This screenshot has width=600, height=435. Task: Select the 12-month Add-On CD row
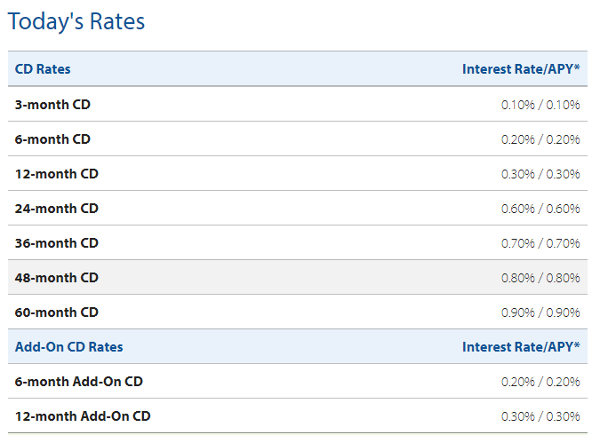click(x=298, y=415)
